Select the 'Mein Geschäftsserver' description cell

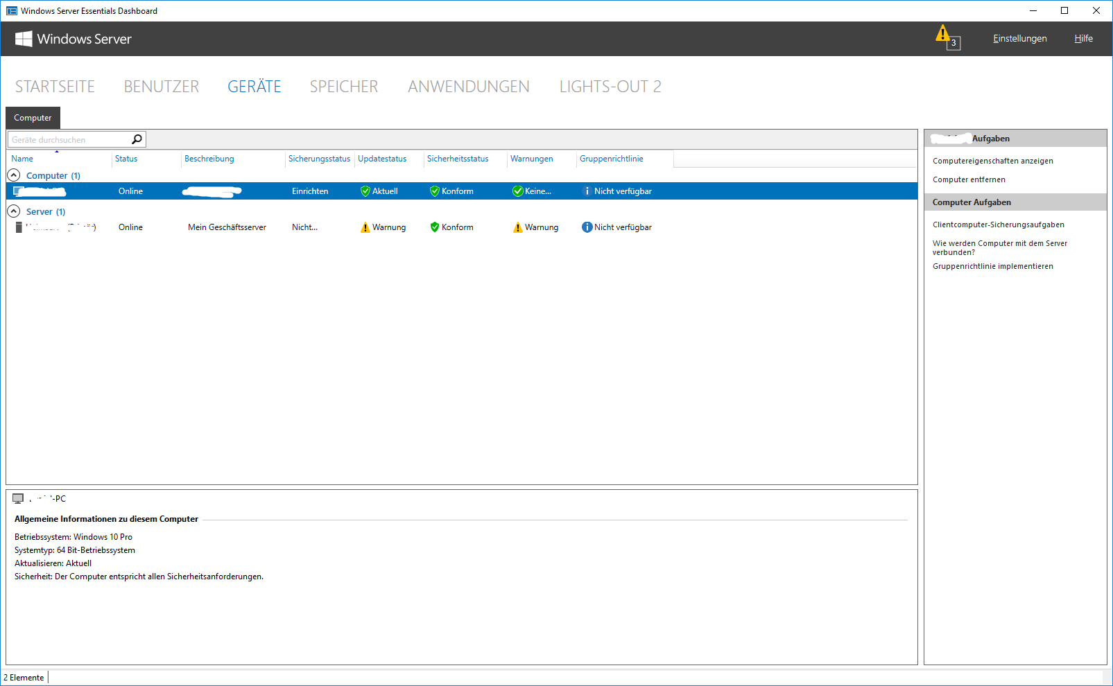click(227, 227)
